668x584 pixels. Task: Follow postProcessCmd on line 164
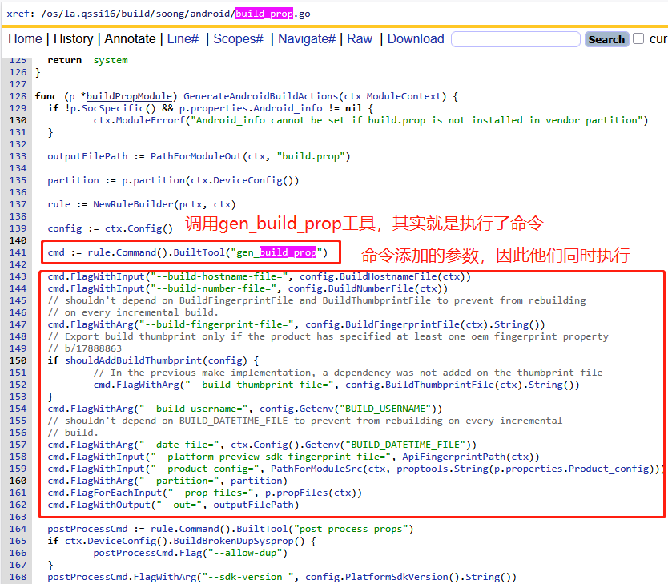click(87, 529)
